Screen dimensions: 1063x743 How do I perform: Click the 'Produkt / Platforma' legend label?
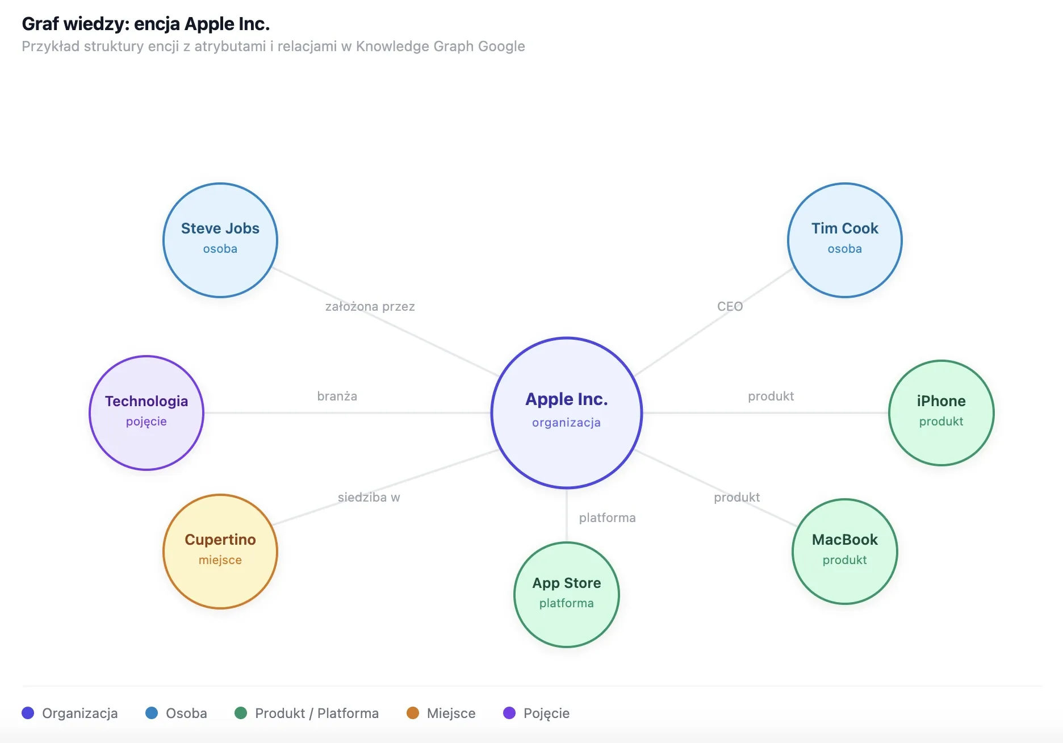click(317, 713)
